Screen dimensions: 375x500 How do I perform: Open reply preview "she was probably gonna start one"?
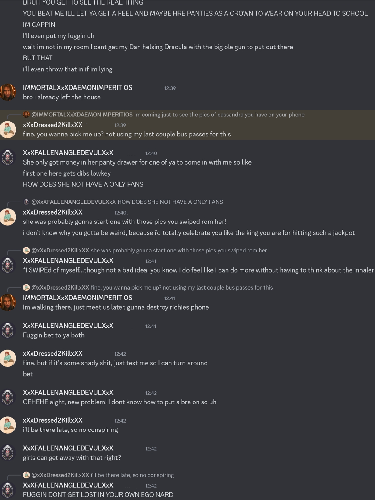coord(179,250)
